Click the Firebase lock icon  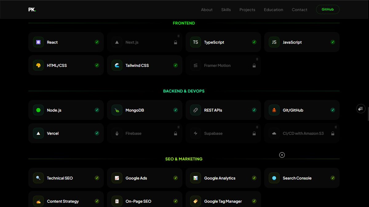(176, 133)
